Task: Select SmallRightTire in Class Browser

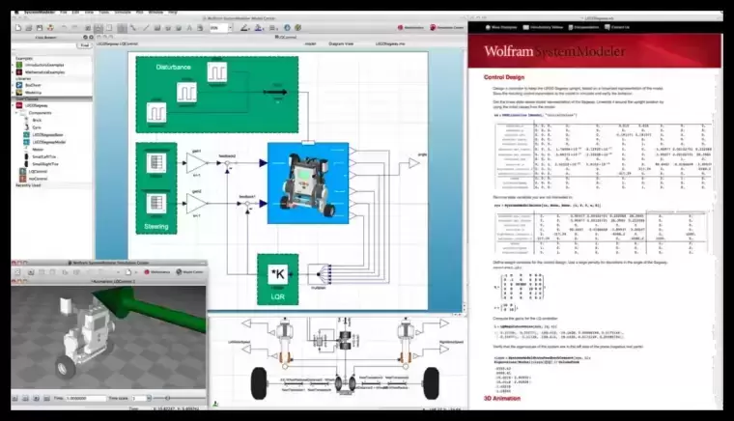Action: tap(45, 164)
